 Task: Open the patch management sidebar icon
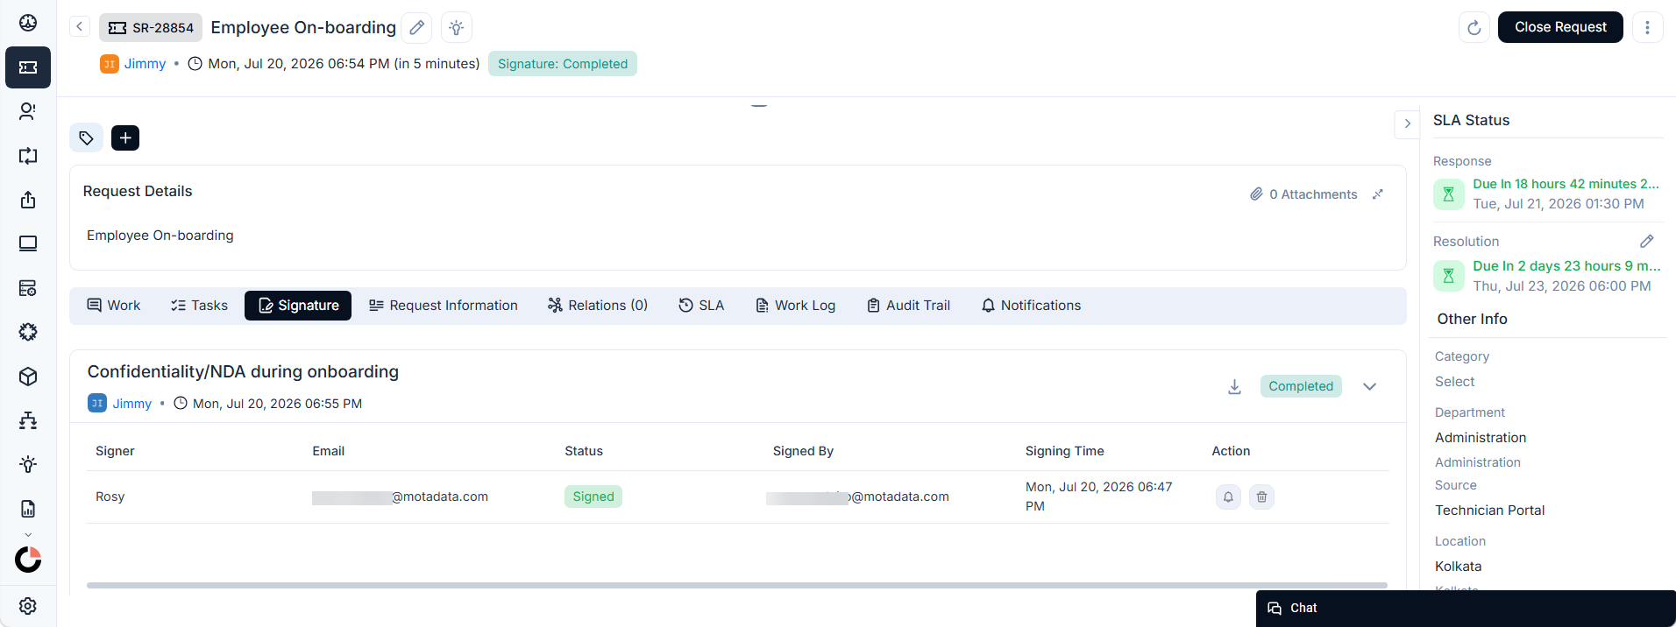[x=28, y=332]
